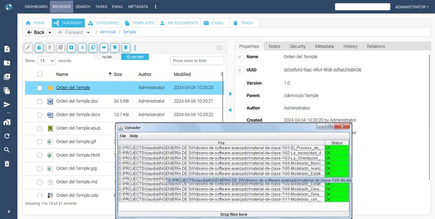Click the move arrow toolbar icon

pos(104,48)
